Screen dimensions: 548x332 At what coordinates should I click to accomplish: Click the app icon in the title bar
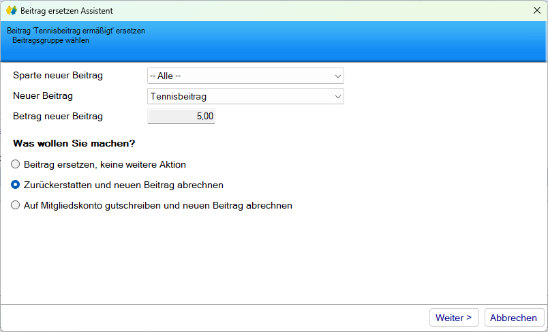pyautogui.click(x=11, y=10)
